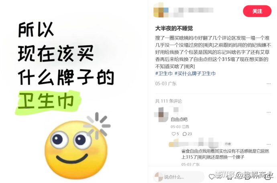Screen dimensions: 277x183
Task: Open more options for the author's reply
Action: point(269,144)
